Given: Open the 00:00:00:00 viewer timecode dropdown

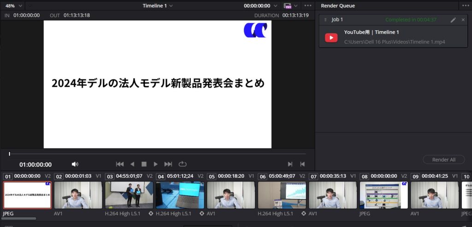Looking at the screenshot, I should pyautogui.click(x=261, y=6).
